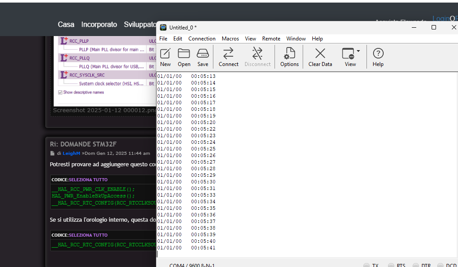Minimize the Untitled_0 terminal window

coord(414,27)
